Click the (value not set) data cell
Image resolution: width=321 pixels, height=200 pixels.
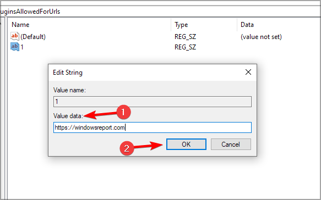261,37
